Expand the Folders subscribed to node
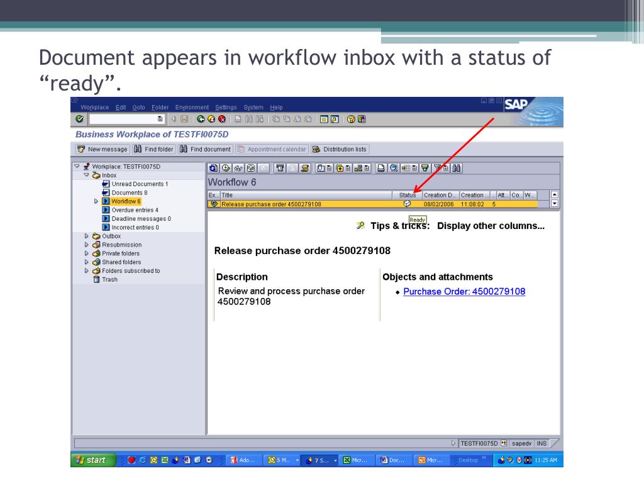The width and height of the screenshot is (644, 483). (x=86, y=270)
